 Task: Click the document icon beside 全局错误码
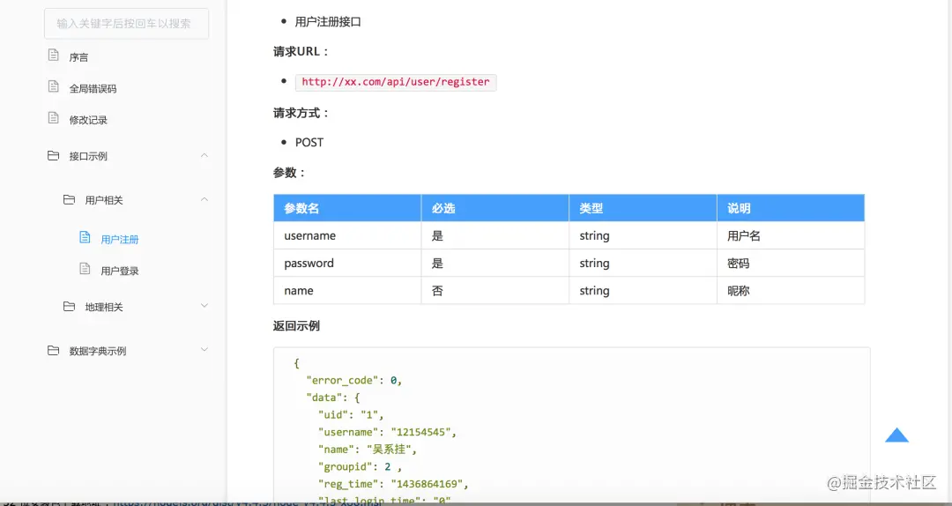pyautogui.click(x=54, y=87)
